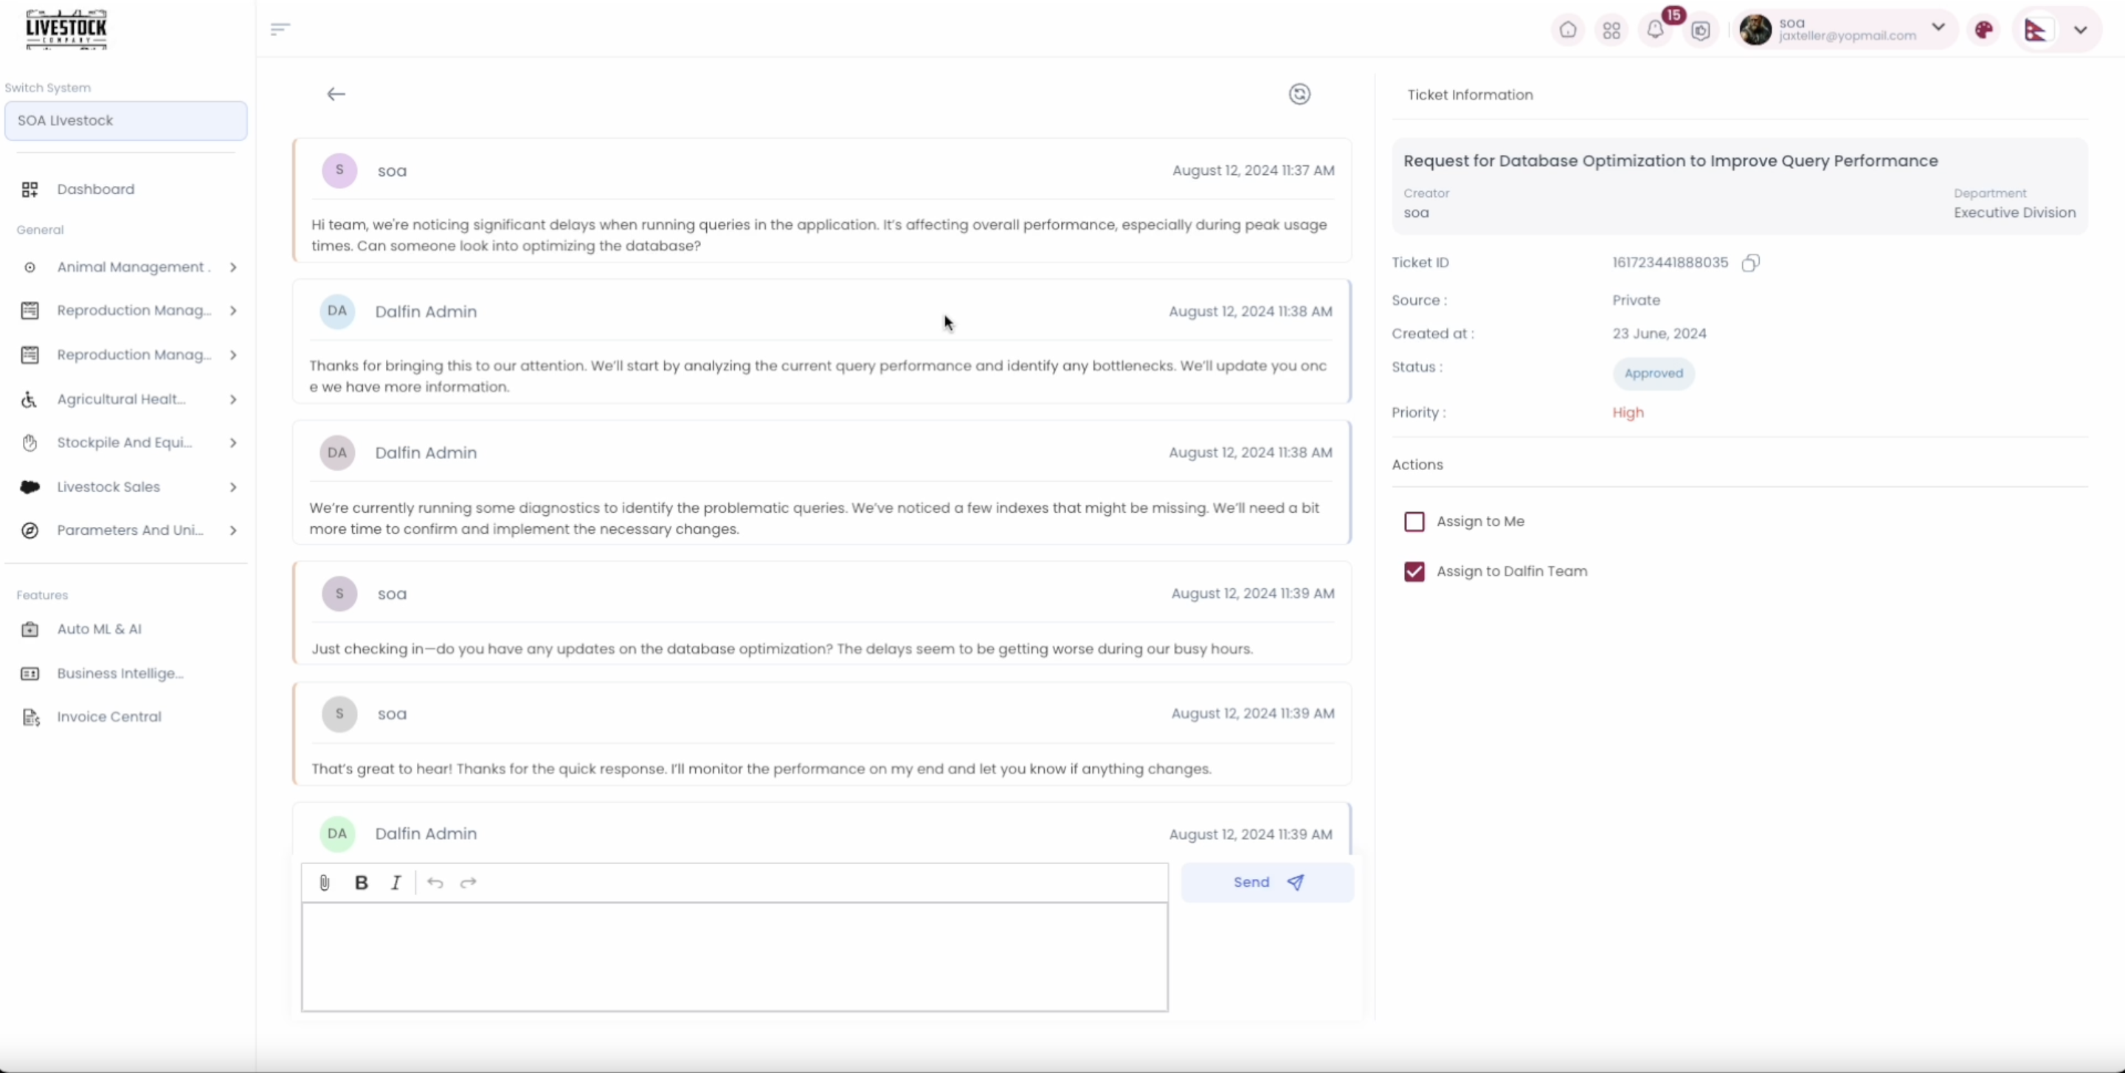Go back with the left arrow

click(336, 94)
